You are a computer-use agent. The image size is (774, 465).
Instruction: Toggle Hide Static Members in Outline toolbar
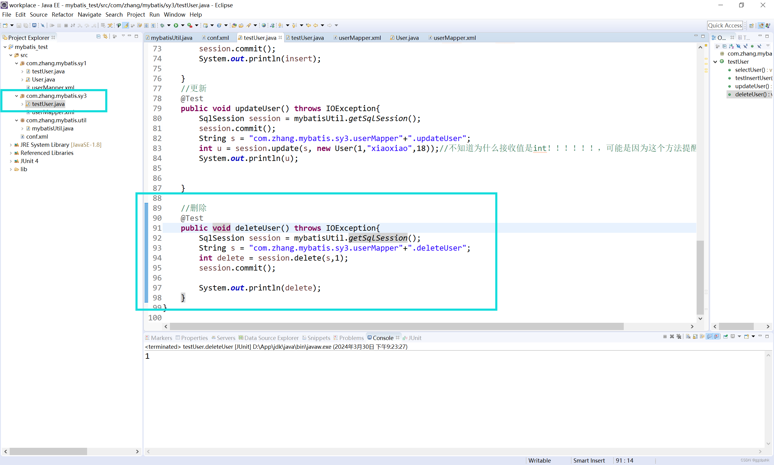(x=746, y=46)
